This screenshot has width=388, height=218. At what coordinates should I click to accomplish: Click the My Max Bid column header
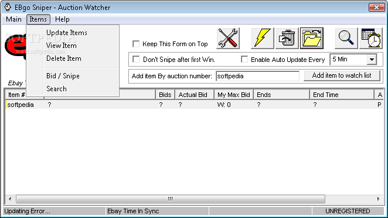tap(234, 95)
